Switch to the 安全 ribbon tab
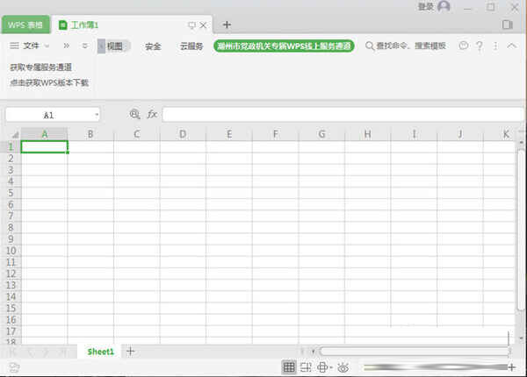The image size is (527, 377). tap(153, 46)
